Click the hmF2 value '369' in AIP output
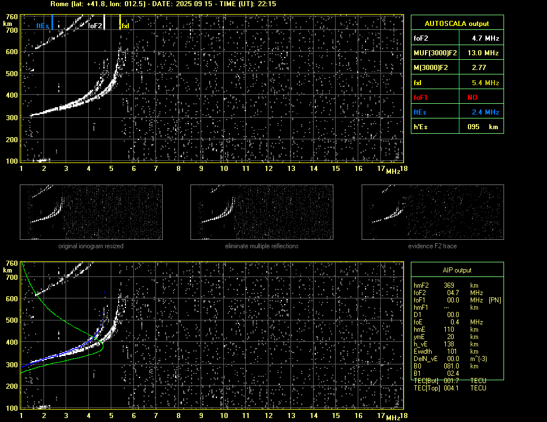The width and height of the screenshot is (547, 422). [x=449, y=285]
